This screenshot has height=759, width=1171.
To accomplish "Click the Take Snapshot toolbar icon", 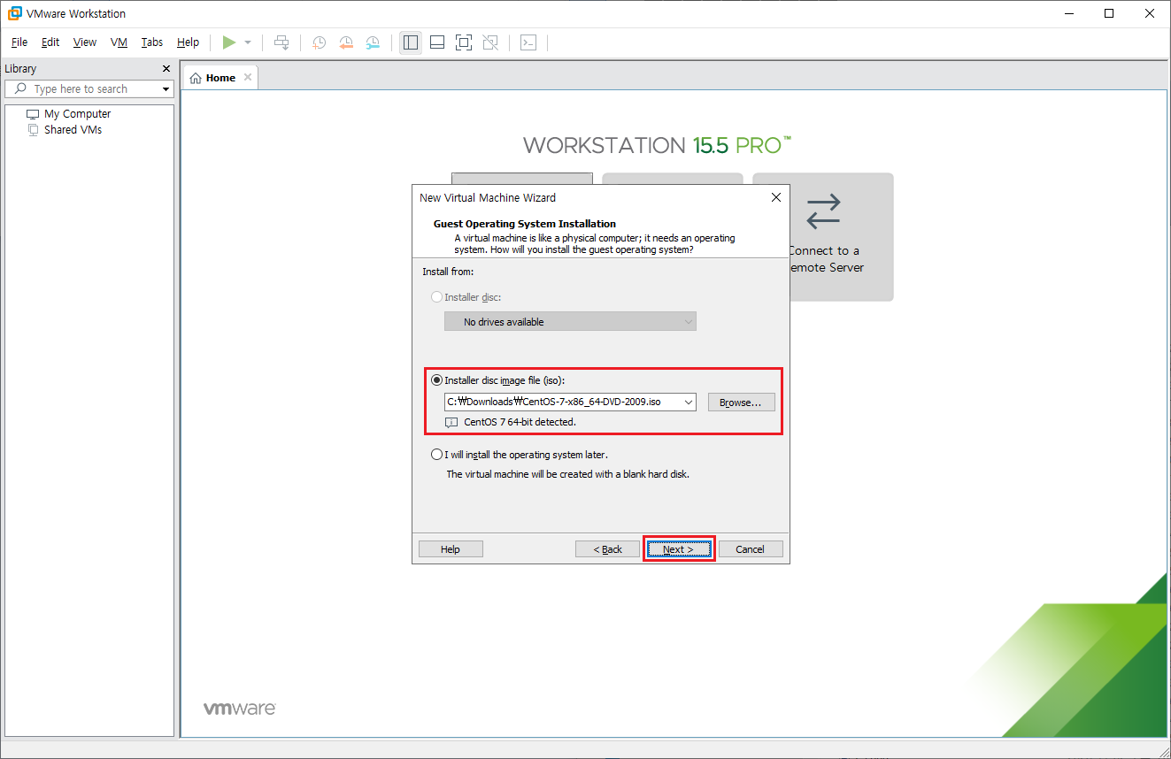I will [319, 42].
